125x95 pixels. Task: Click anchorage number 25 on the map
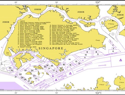point(25,70)
